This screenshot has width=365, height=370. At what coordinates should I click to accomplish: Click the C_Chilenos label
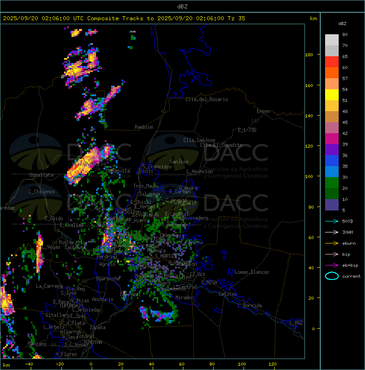tap(42, 192)
